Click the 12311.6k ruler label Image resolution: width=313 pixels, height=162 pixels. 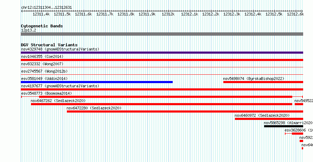pos(83,14)
